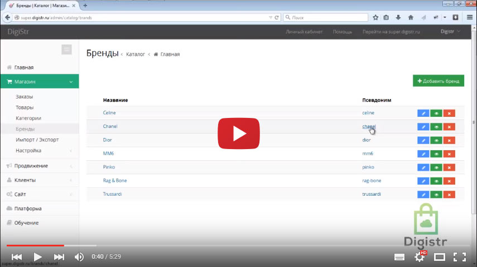Edit the Rag & Bone brand pencil icon

click(423, 181)
